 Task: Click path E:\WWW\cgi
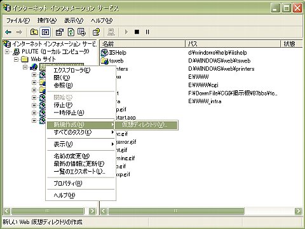point(203,85)
